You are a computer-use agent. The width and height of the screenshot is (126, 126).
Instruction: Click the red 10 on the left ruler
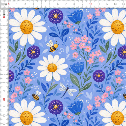pos(4,99)
